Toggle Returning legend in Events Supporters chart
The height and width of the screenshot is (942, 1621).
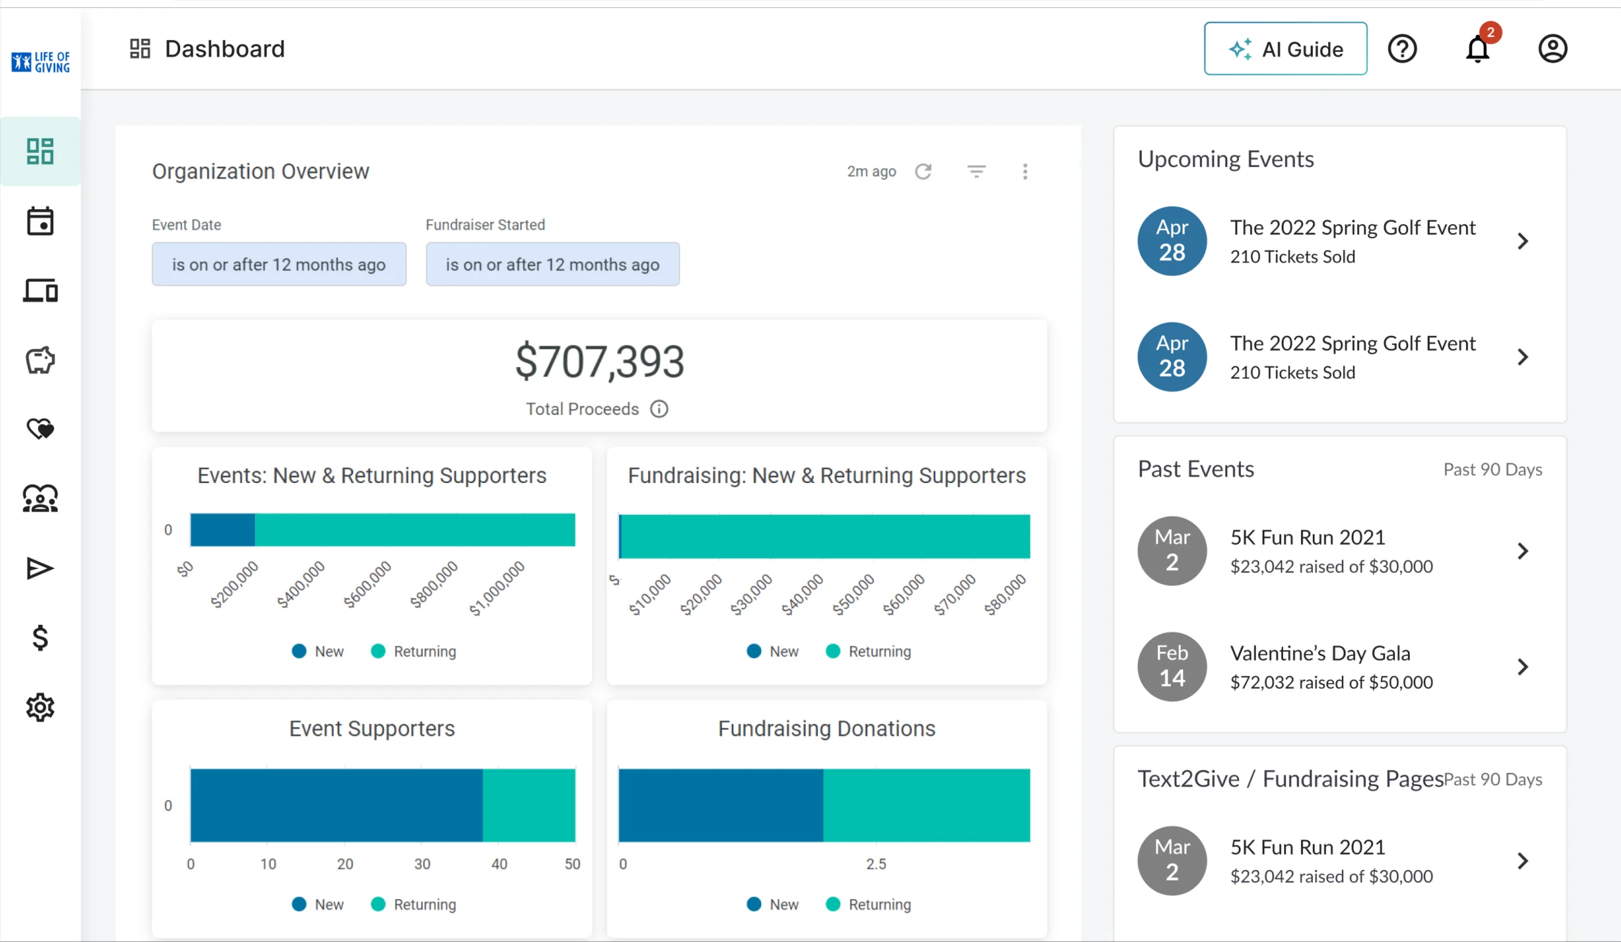[x=414, y=651]
